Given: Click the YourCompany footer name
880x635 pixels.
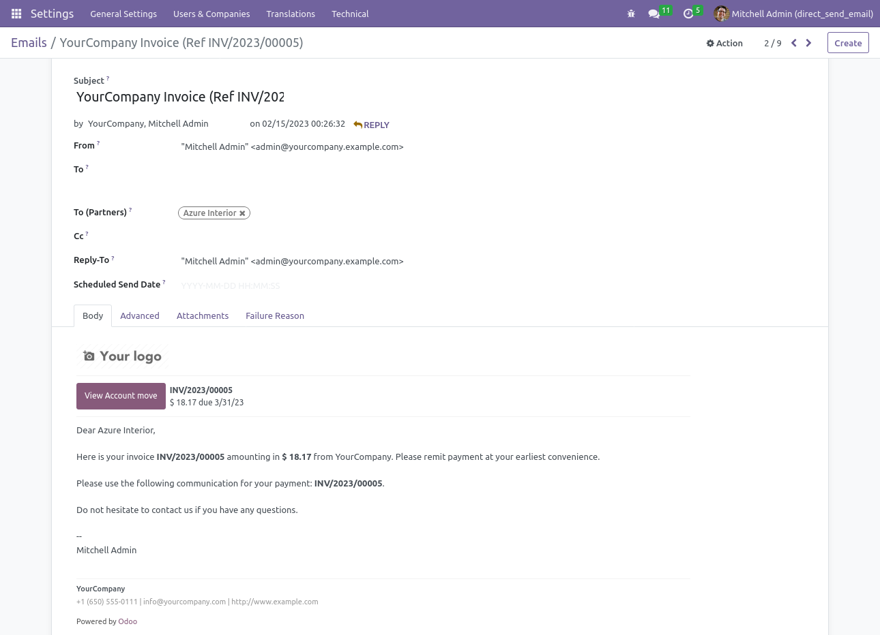Looking at the screenshot, I should pos(100,589).
